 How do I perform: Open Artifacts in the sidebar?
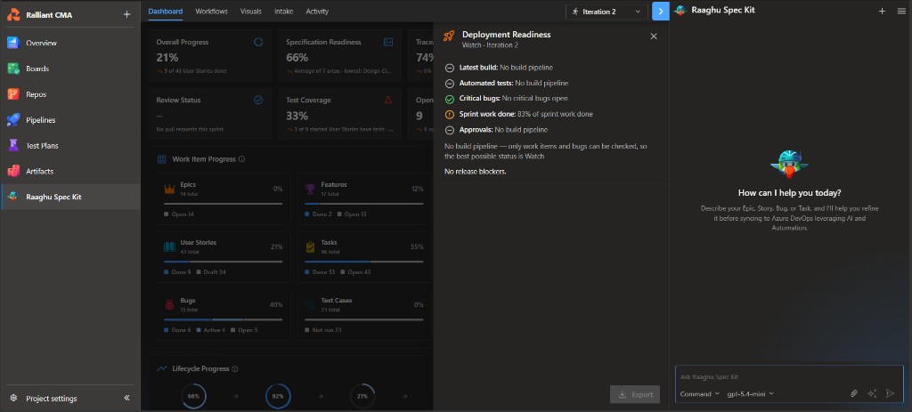(69, 171)
